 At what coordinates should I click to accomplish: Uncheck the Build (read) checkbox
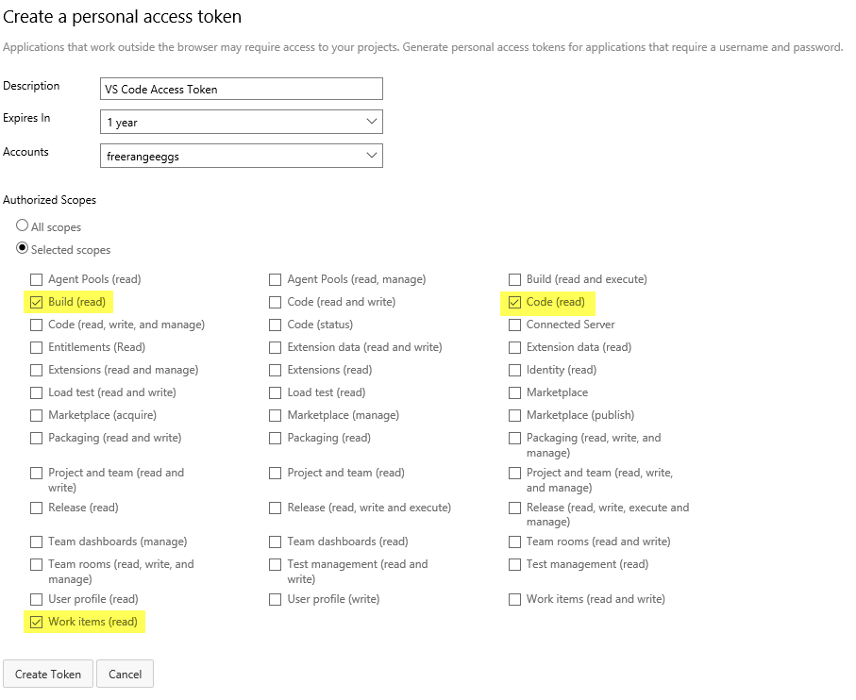click(36, 302)
